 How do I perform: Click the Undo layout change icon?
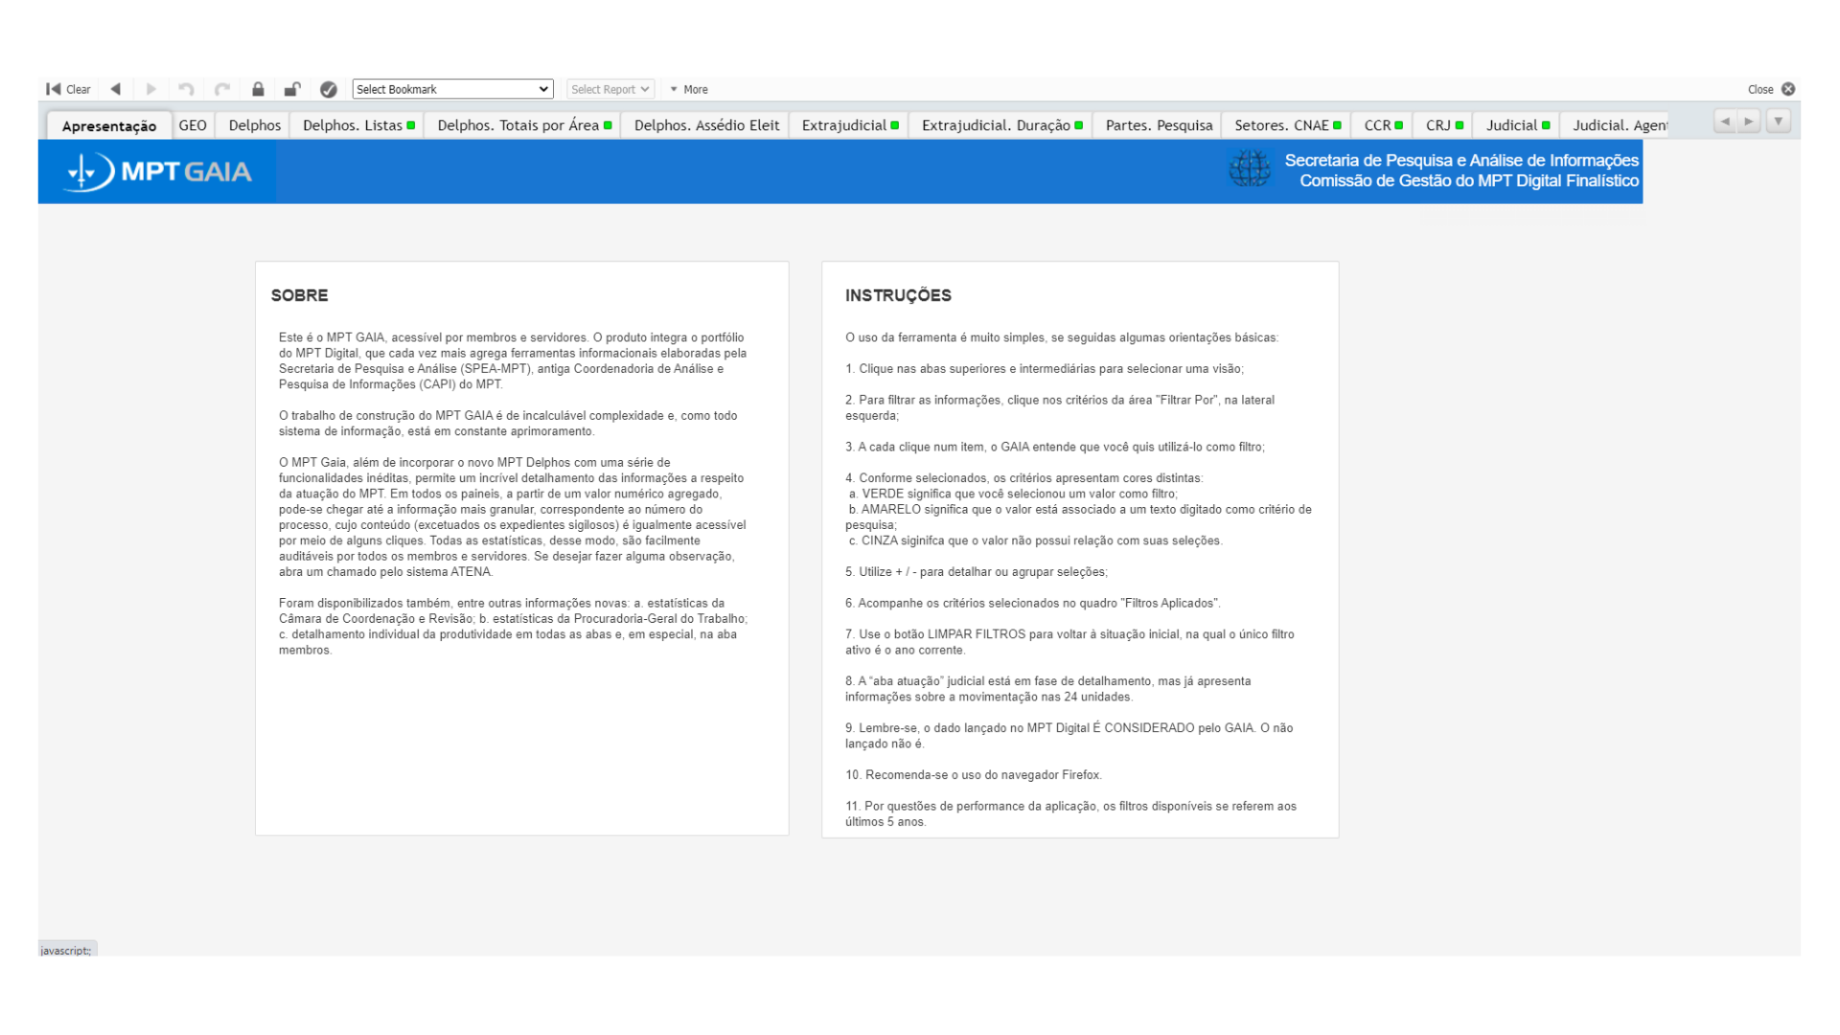[186, 89]
